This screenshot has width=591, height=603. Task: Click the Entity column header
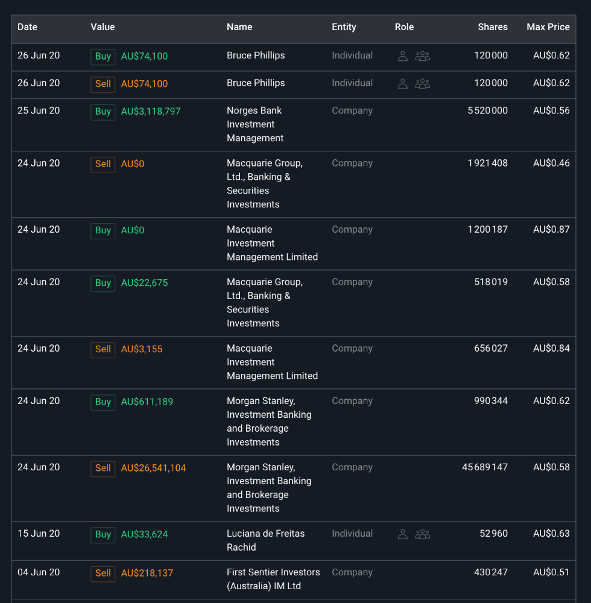344,27
